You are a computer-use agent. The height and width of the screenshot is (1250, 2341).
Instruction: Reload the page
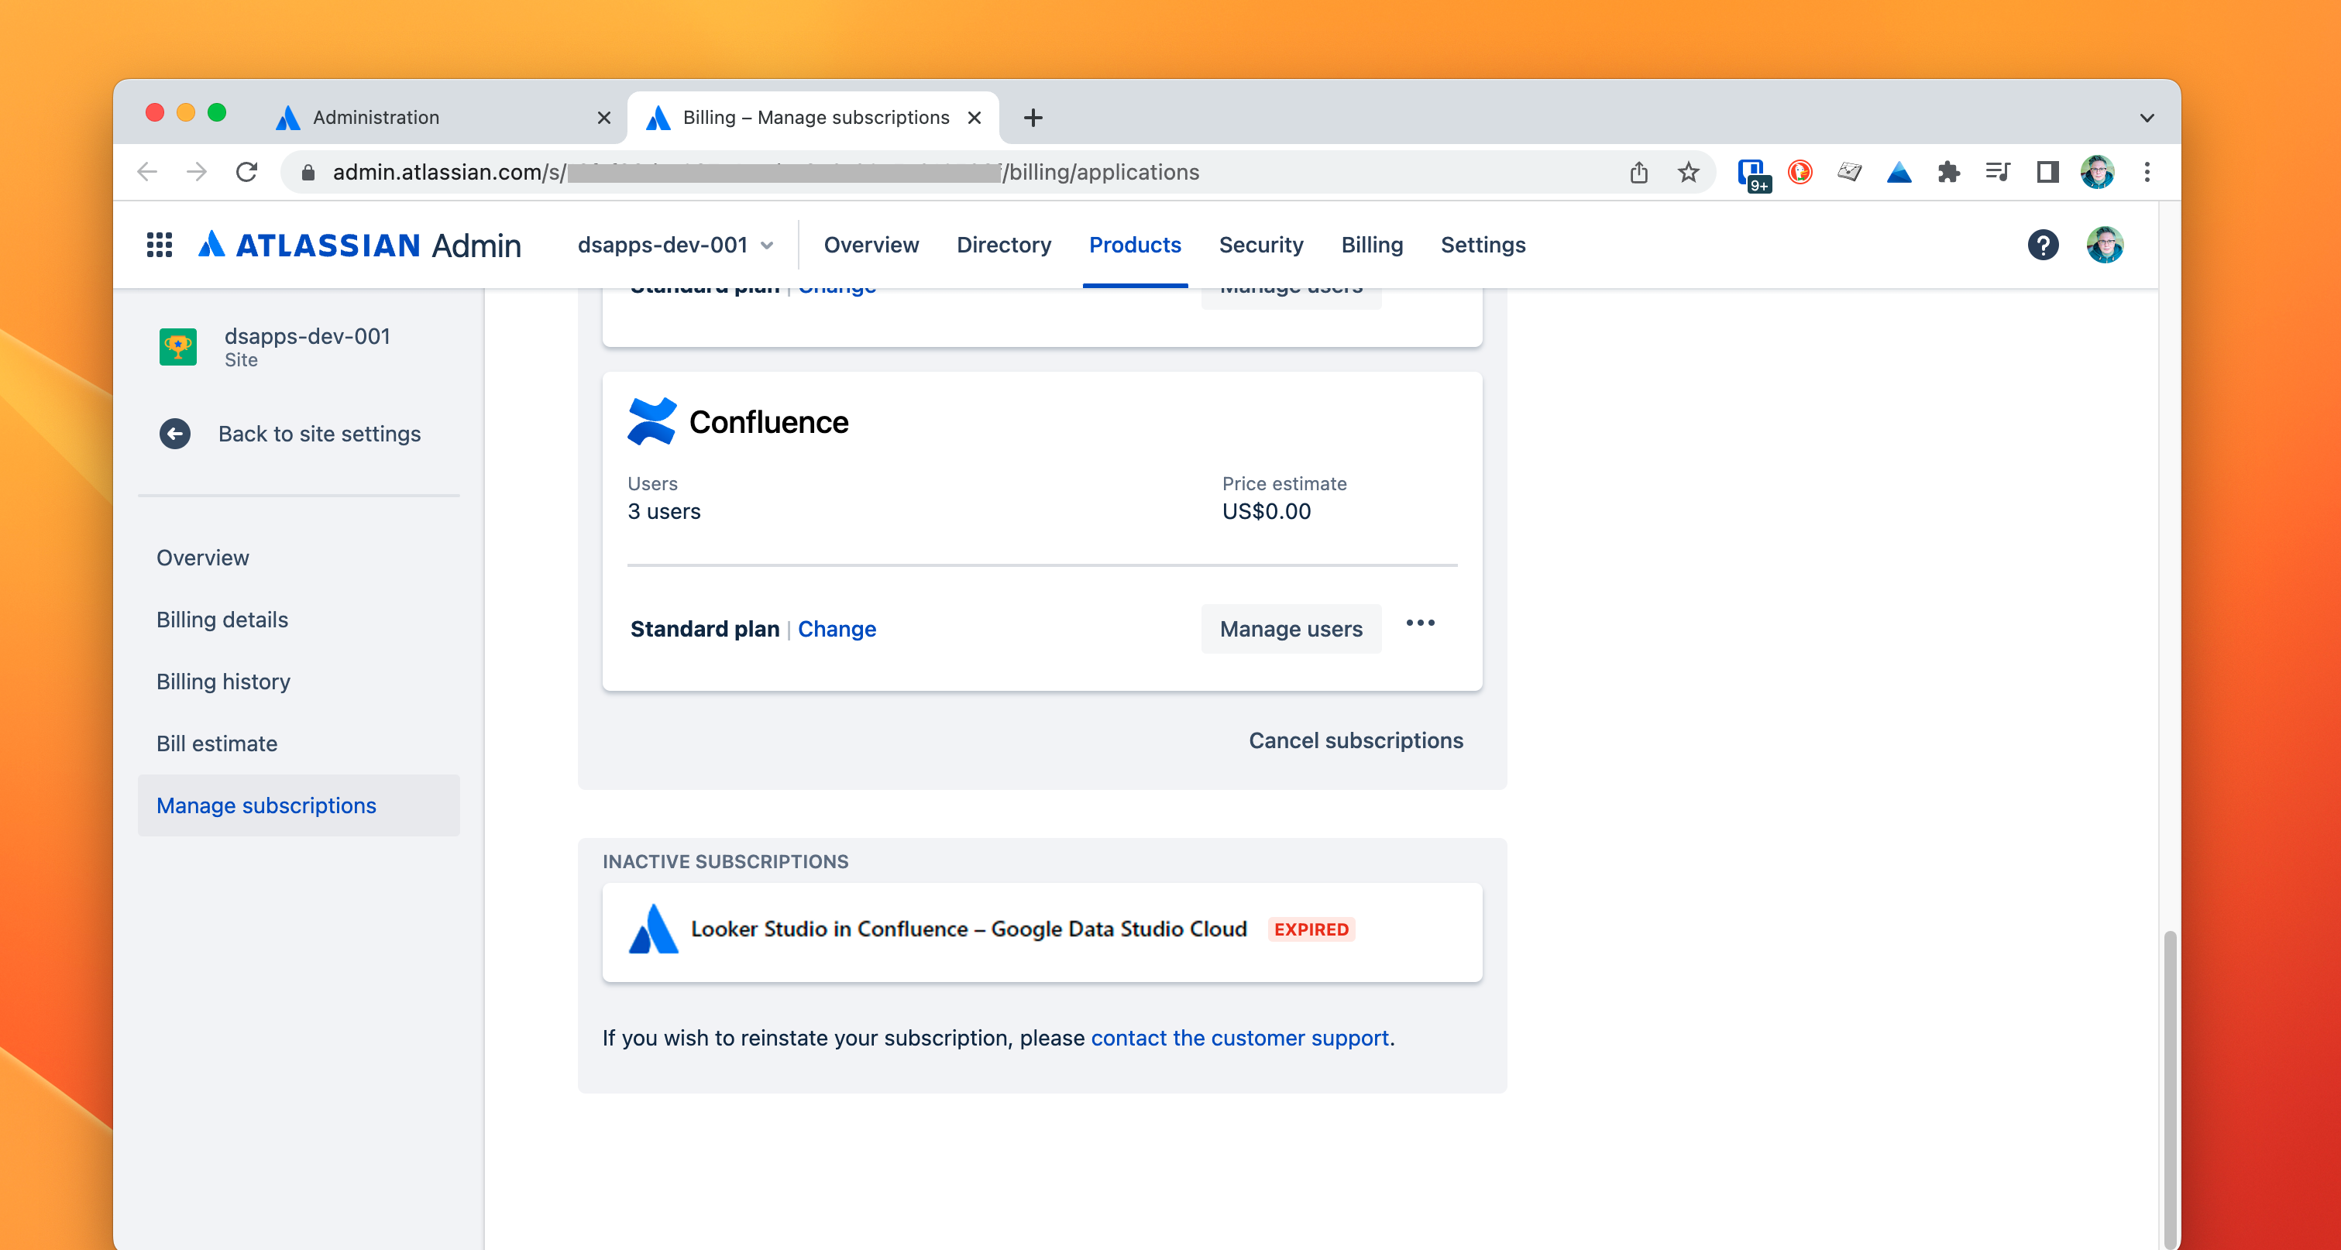coord(246,172)
